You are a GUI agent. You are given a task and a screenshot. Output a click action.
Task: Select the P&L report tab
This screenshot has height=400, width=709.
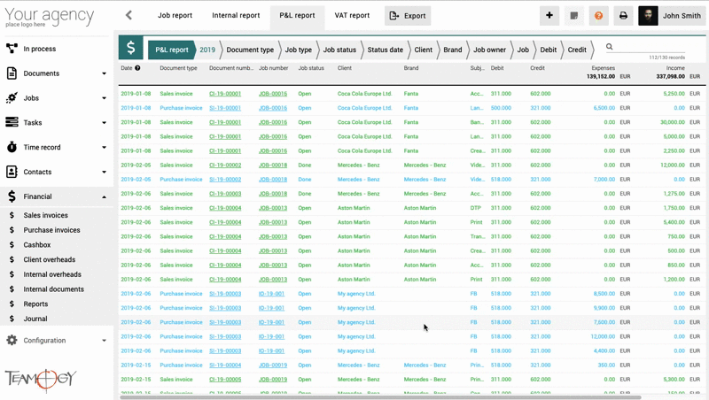[x=297, y=15]
